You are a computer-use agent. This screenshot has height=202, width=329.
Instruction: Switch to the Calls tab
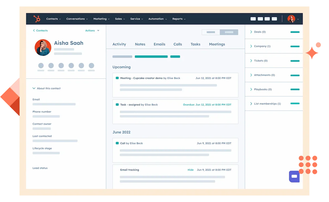pos(178,44)
